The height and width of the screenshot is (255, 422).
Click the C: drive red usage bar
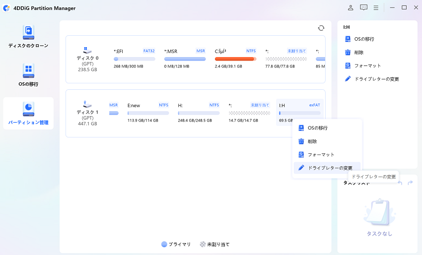click(x=235, y=59)
